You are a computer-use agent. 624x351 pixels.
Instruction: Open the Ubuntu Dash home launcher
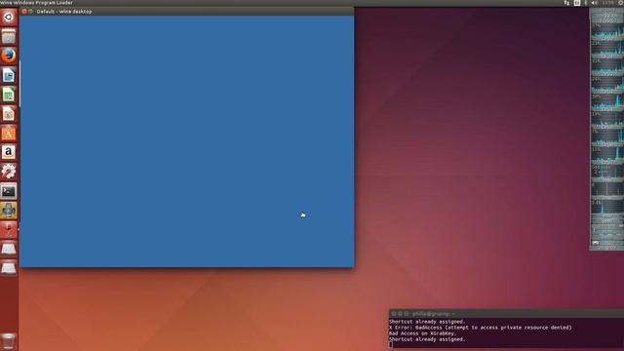9,18
